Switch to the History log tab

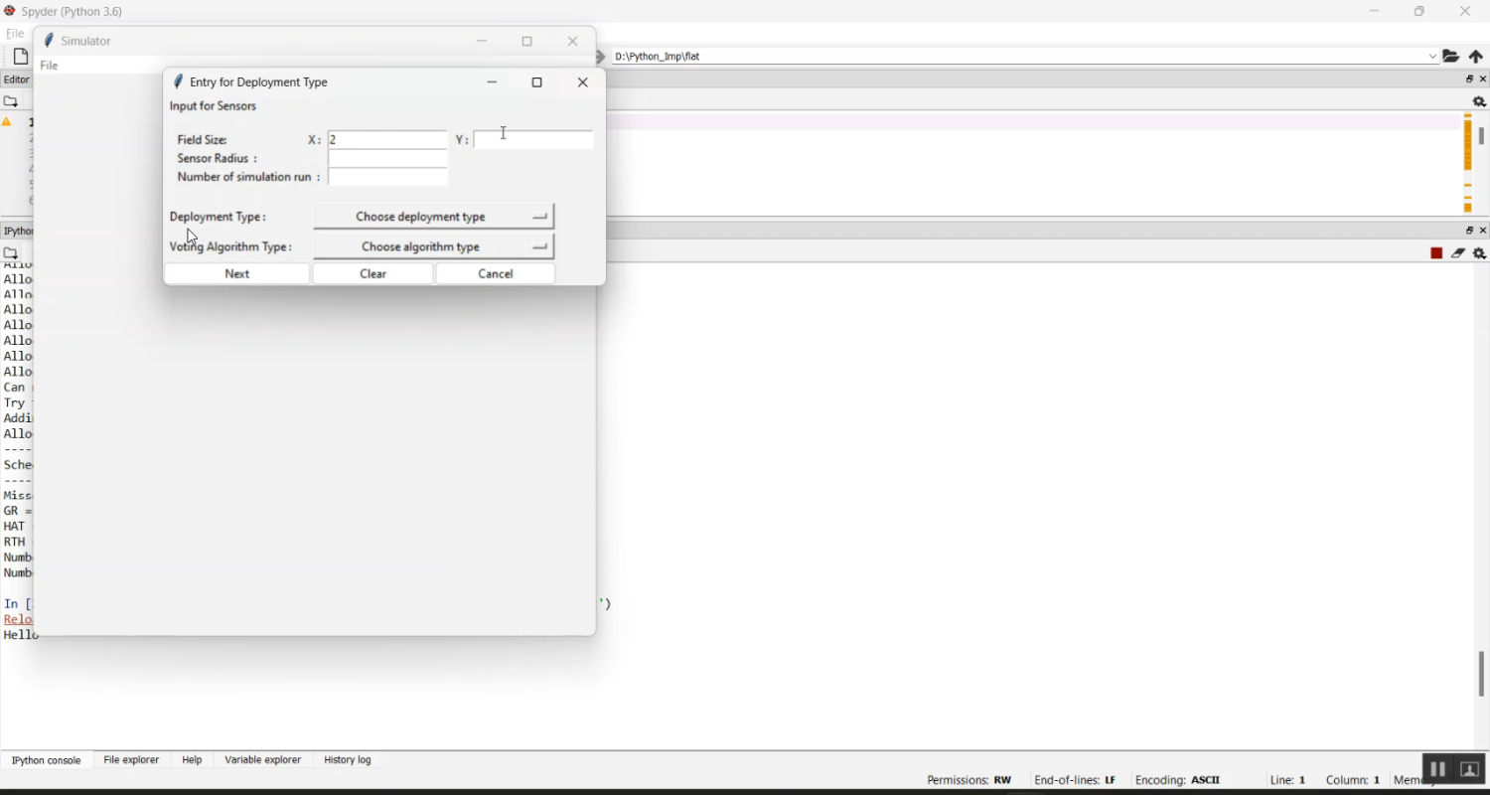tap(348, 760)
